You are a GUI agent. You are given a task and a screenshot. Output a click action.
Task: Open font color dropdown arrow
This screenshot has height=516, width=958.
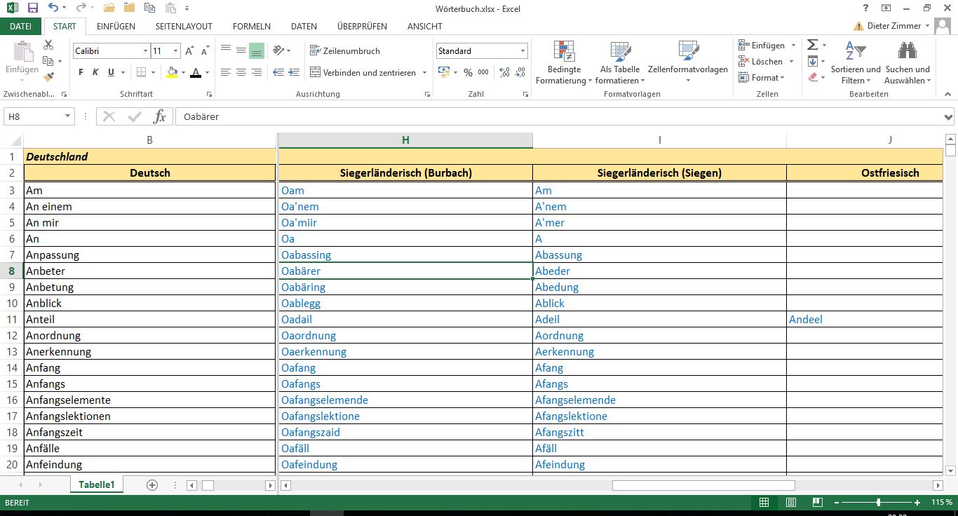pos(208,73)
